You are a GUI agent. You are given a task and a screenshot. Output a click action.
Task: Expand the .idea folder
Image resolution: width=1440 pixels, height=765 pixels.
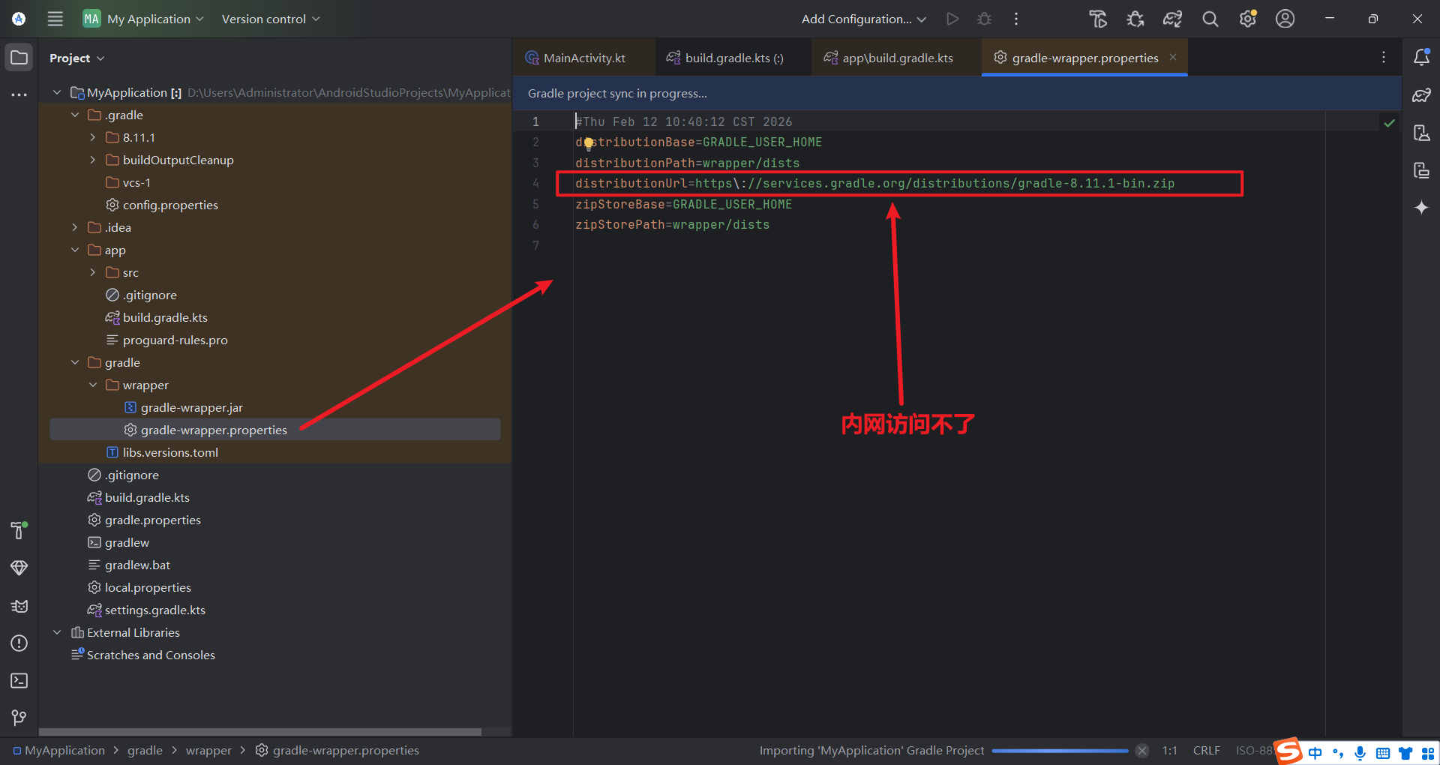(x=75, y=227)
